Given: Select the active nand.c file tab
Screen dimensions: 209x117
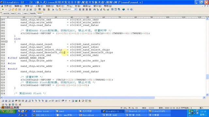Looking at the screenshot, I should click(x=40, y=13).
